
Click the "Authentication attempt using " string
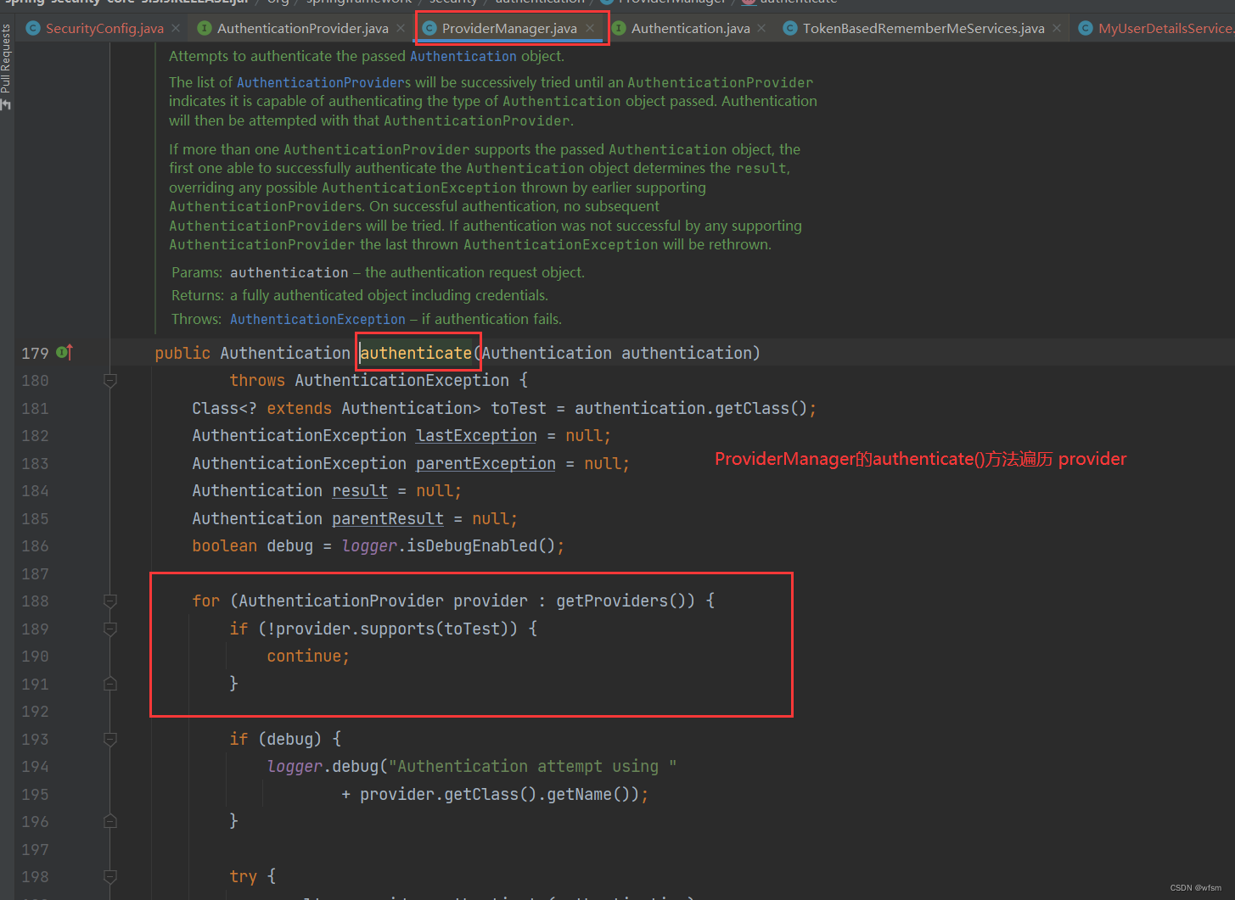[x=533, y=766]
